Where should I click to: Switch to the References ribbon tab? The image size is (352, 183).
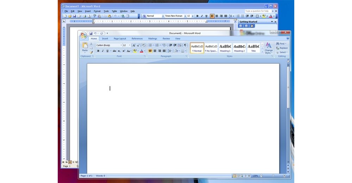[137, 39]
